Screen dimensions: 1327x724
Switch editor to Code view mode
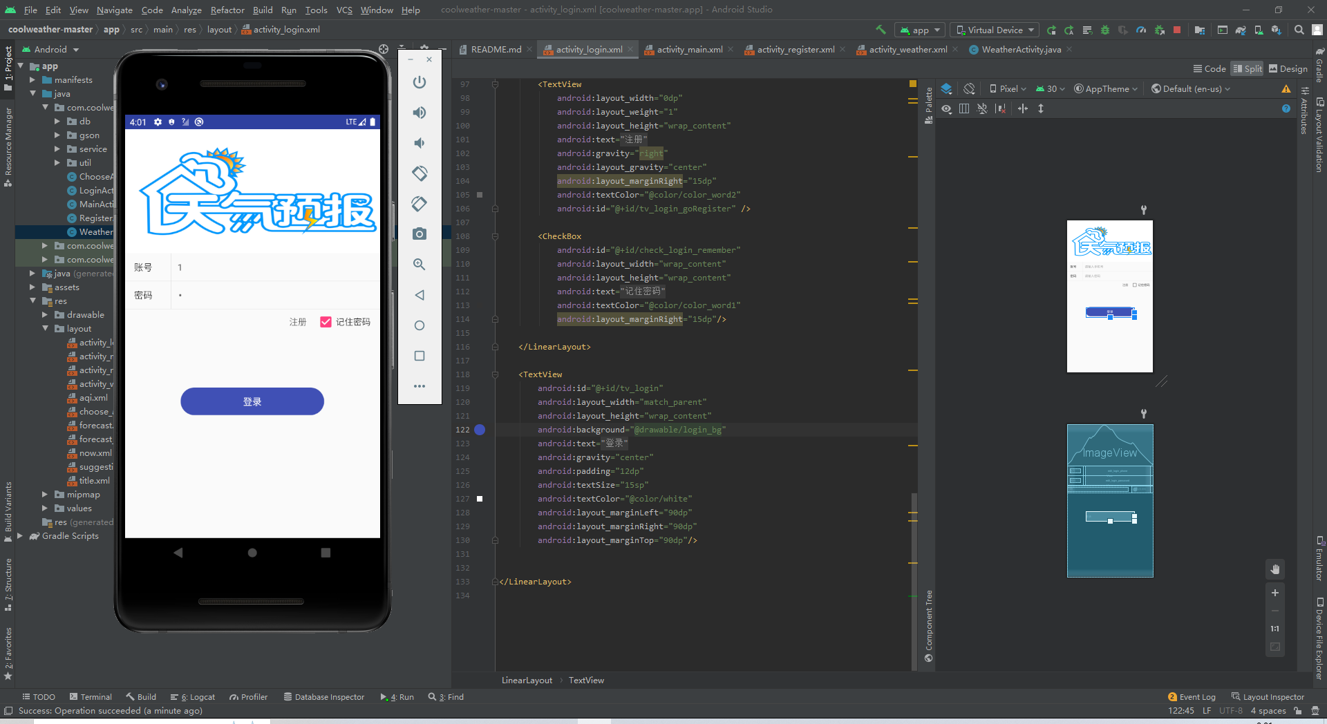coord(1210,69)
